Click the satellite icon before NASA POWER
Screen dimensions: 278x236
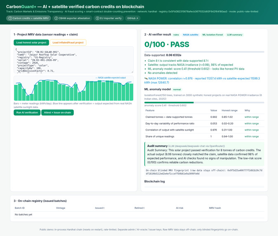coord(146,78)
